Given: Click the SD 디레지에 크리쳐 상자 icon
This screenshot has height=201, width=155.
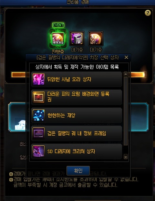Looking at the screenshot, I should [x=38, y=151].
